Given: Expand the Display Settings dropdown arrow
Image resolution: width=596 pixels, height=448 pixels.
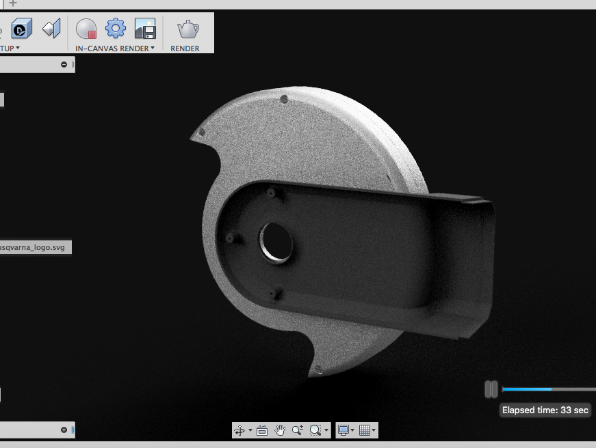Looking at the screenshot, I should (352, 430).
